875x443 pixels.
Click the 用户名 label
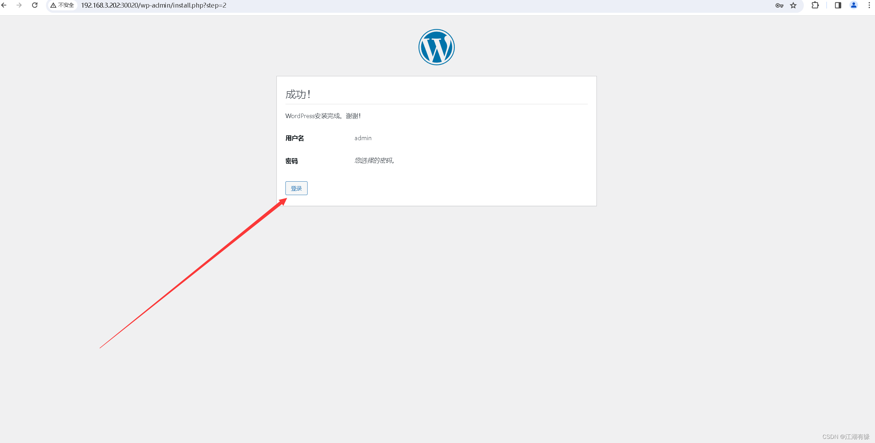click(294, 138)
